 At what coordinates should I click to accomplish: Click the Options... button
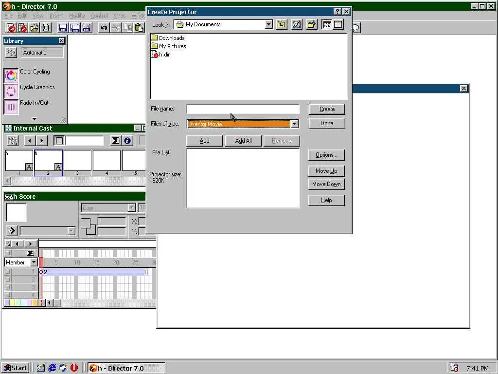pyautogui.click(x=326, y=155)
